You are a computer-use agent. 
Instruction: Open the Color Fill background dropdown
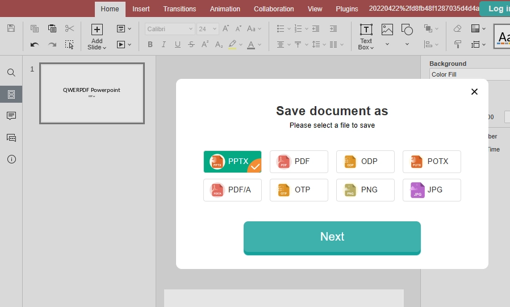[470, 74]
